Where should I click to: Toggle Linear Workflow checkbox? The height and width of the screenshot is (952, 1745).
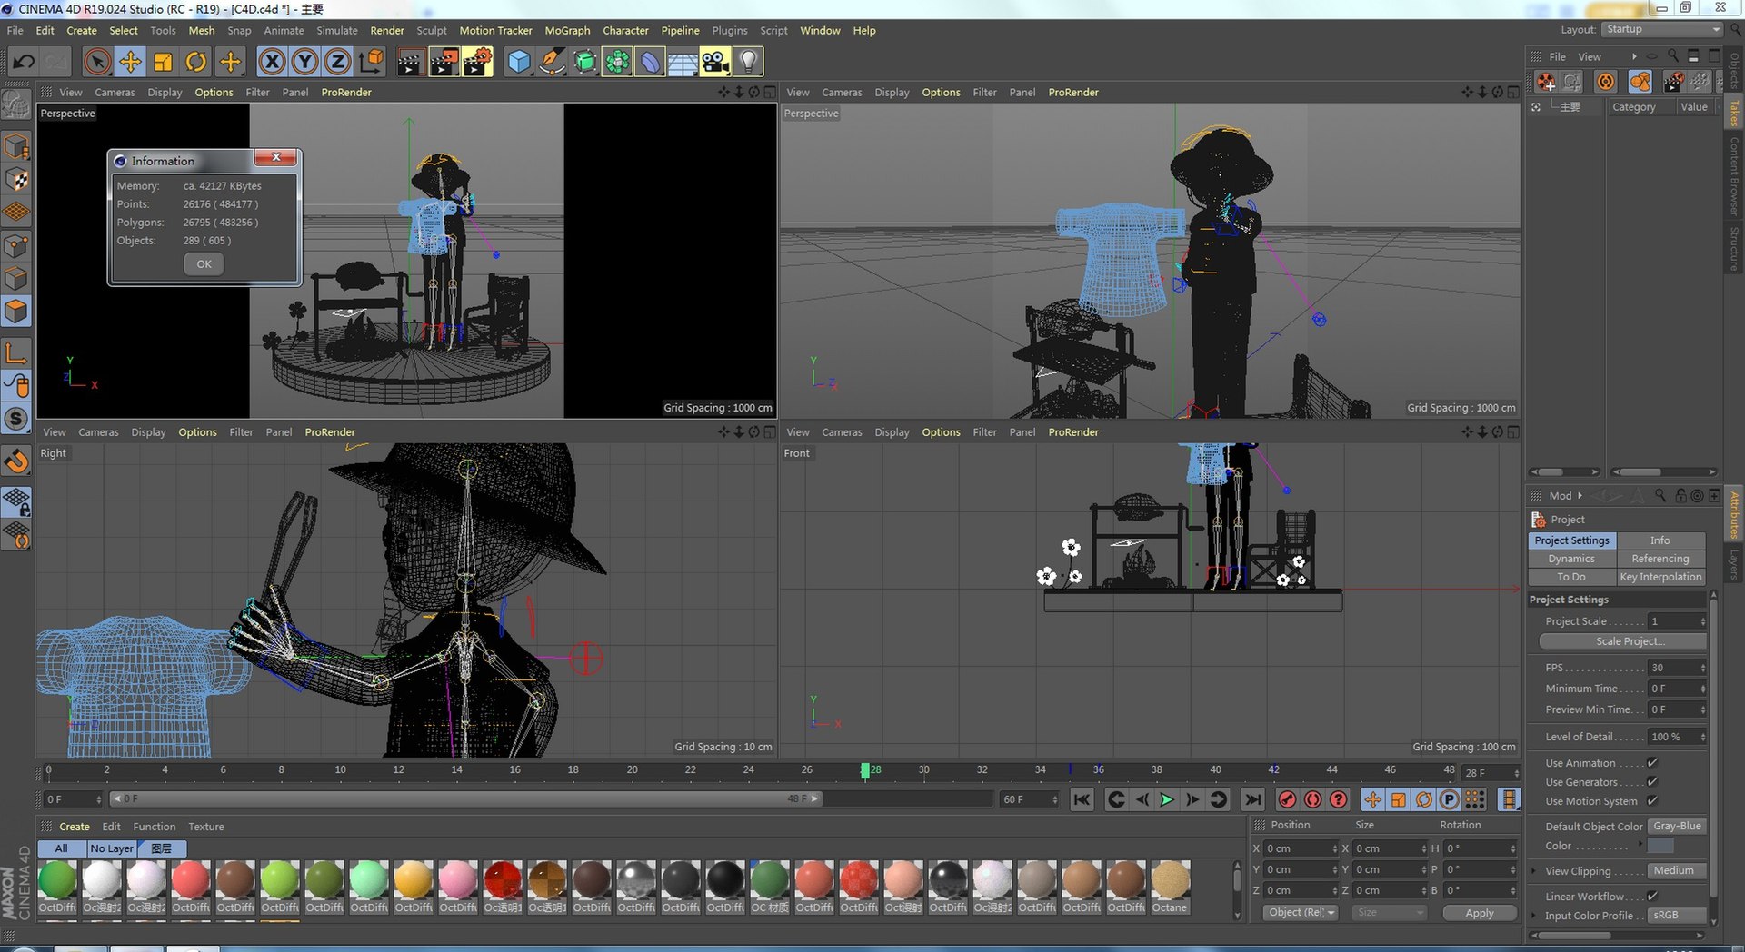coord(1652,897)
